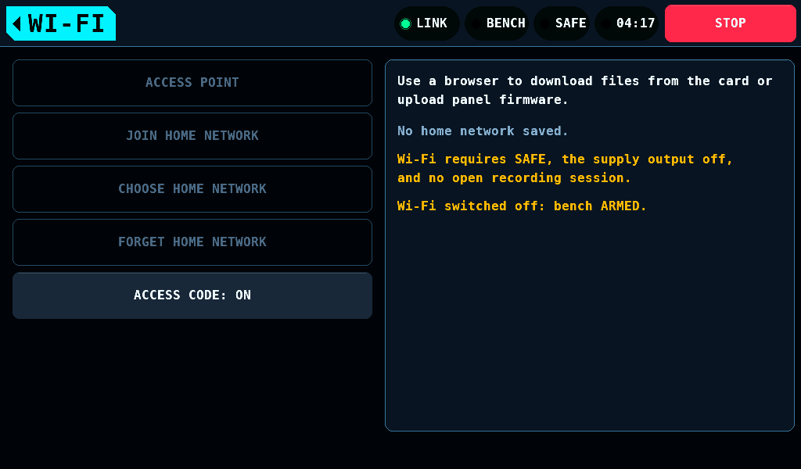Go back using the WI-FI header arrow
Image resolution: width=801 pixels, height=469 pixels.
(x=61, y=23)
